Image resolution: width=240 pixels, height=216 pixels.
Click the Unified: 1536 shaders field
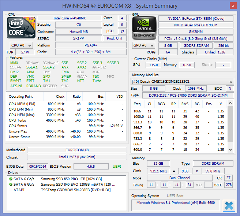tap(215, 52)
